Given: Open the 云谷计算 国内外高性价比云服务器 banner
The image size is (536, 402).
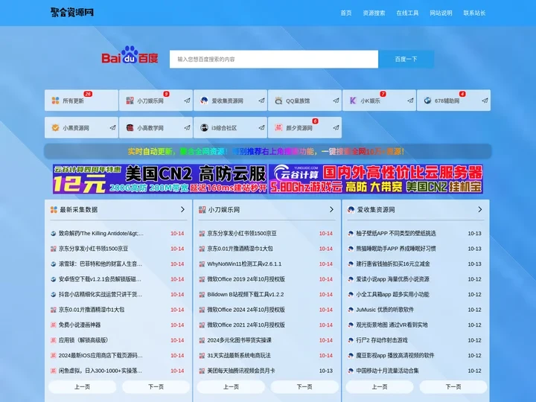Looking at the screenshot, I should click(376, 179).
